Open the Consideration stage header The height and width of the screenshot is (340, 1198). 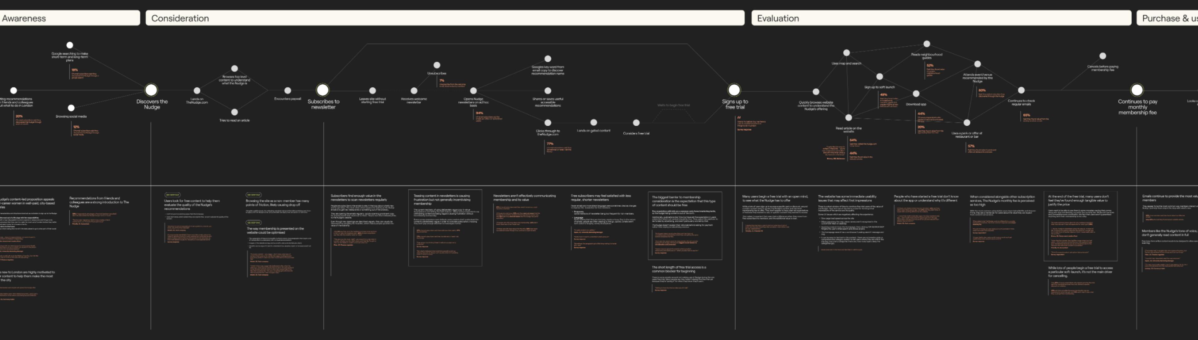point(445,18)
